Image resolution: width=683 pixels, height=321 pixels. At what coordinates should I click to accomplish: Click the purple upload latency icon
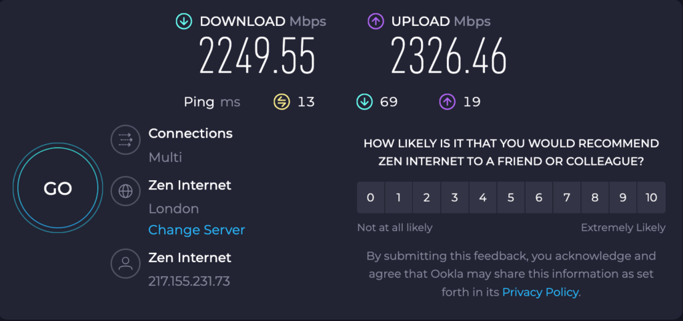448,102
